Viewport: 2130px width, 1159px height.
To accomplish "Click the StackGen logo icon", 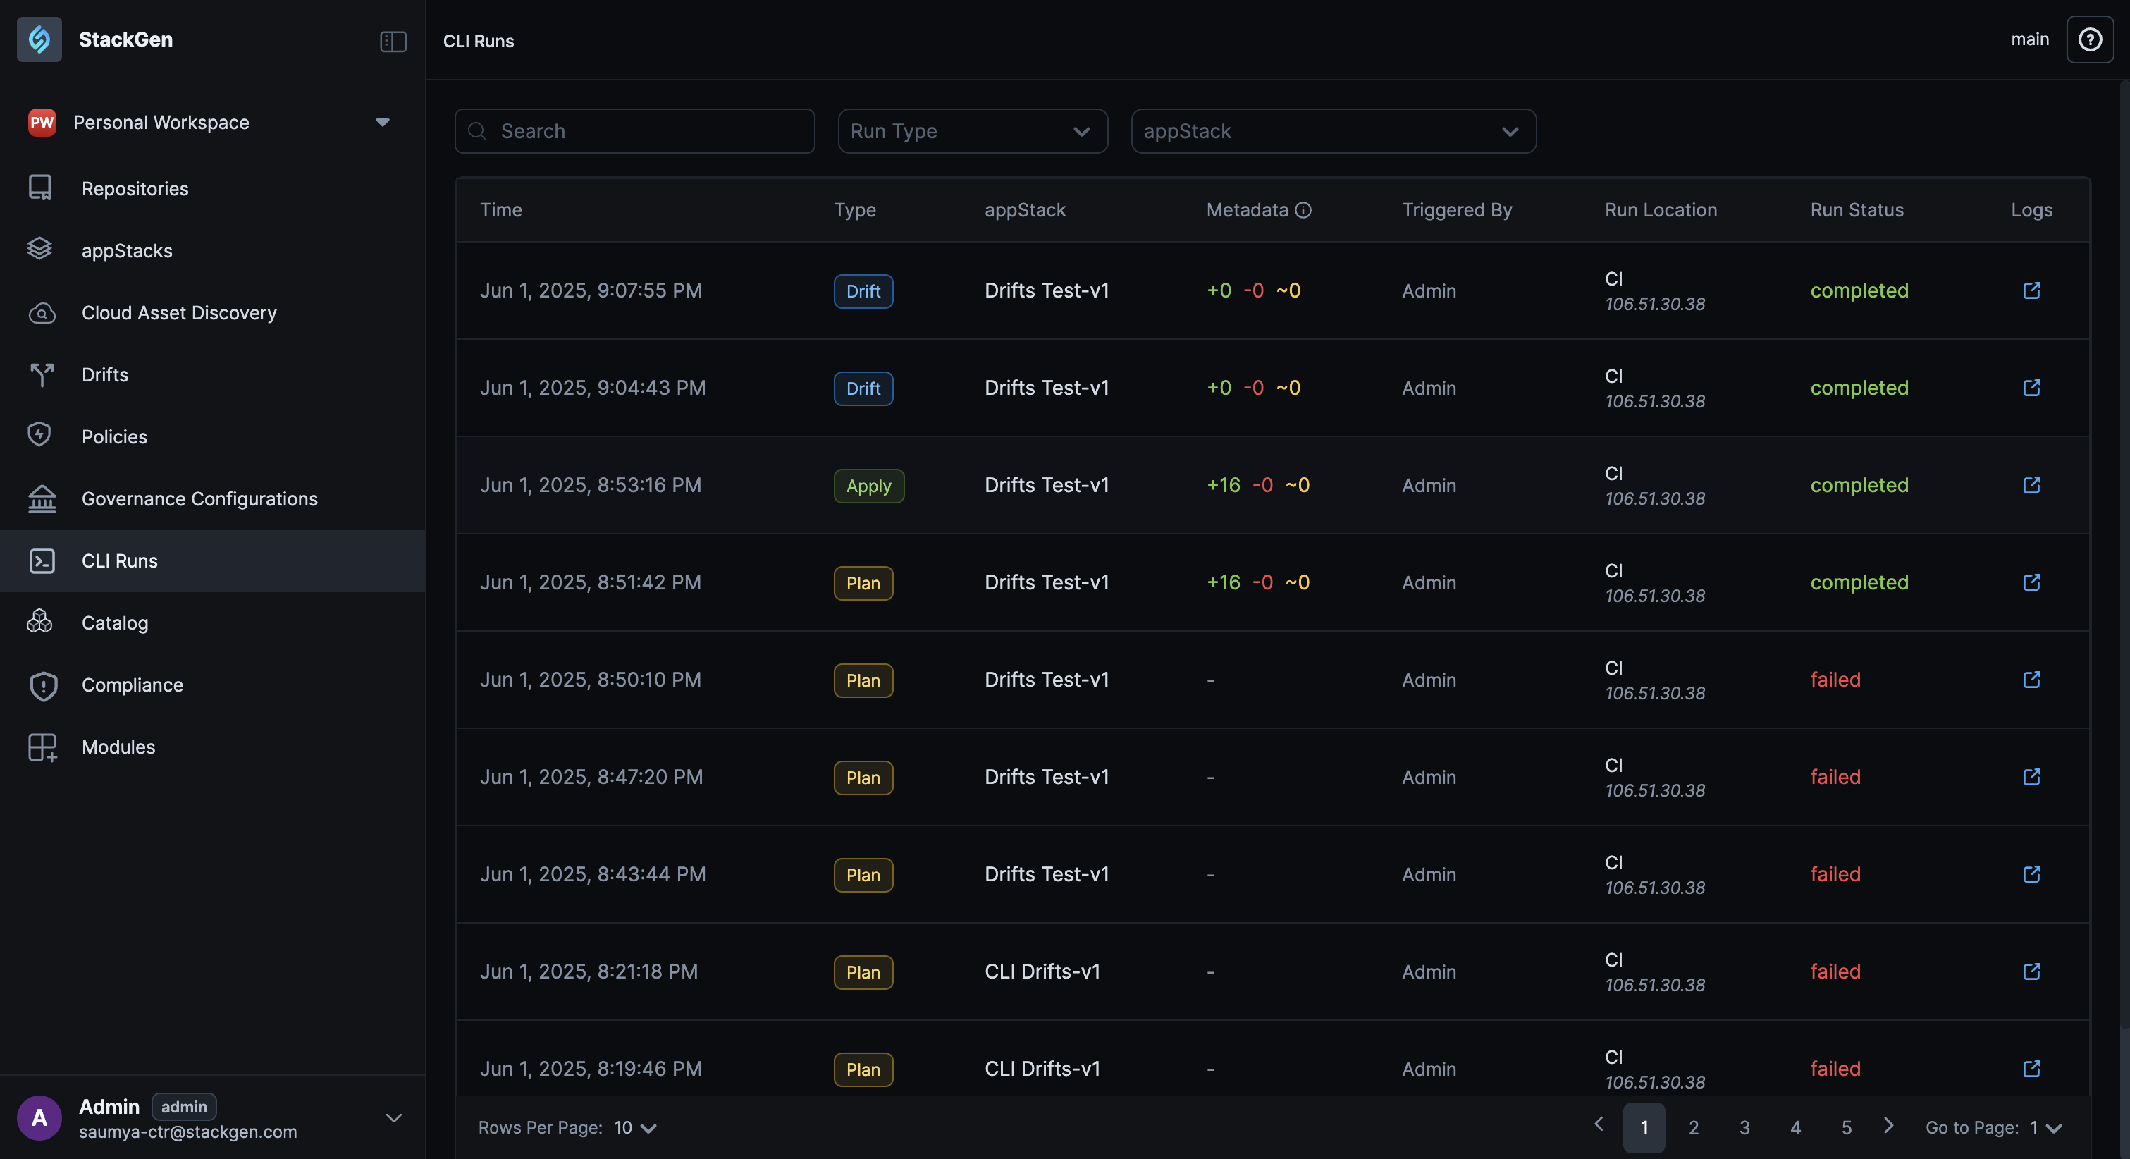I will click(x=39, y=39).
